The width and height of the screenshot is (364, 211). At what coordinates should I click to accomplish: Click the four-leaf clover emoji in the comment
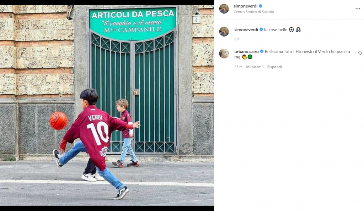point(250,57)
